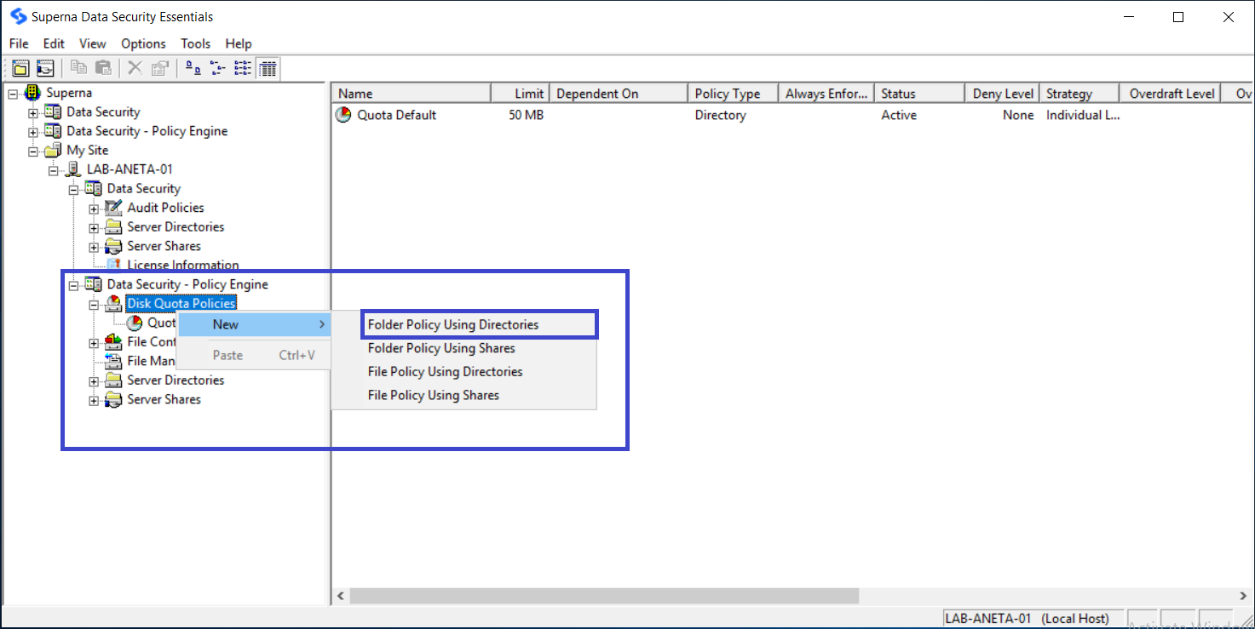This screenshot has height=629, width=1255.
Task: Expand Server Directories below File Man… node
Action: [x=94, y=380]
